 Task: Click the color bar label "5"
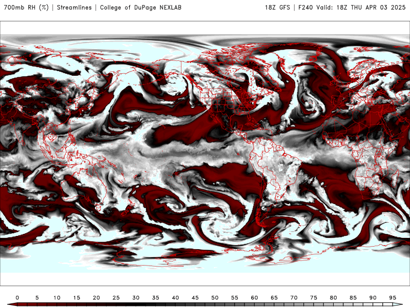point(37,298)
